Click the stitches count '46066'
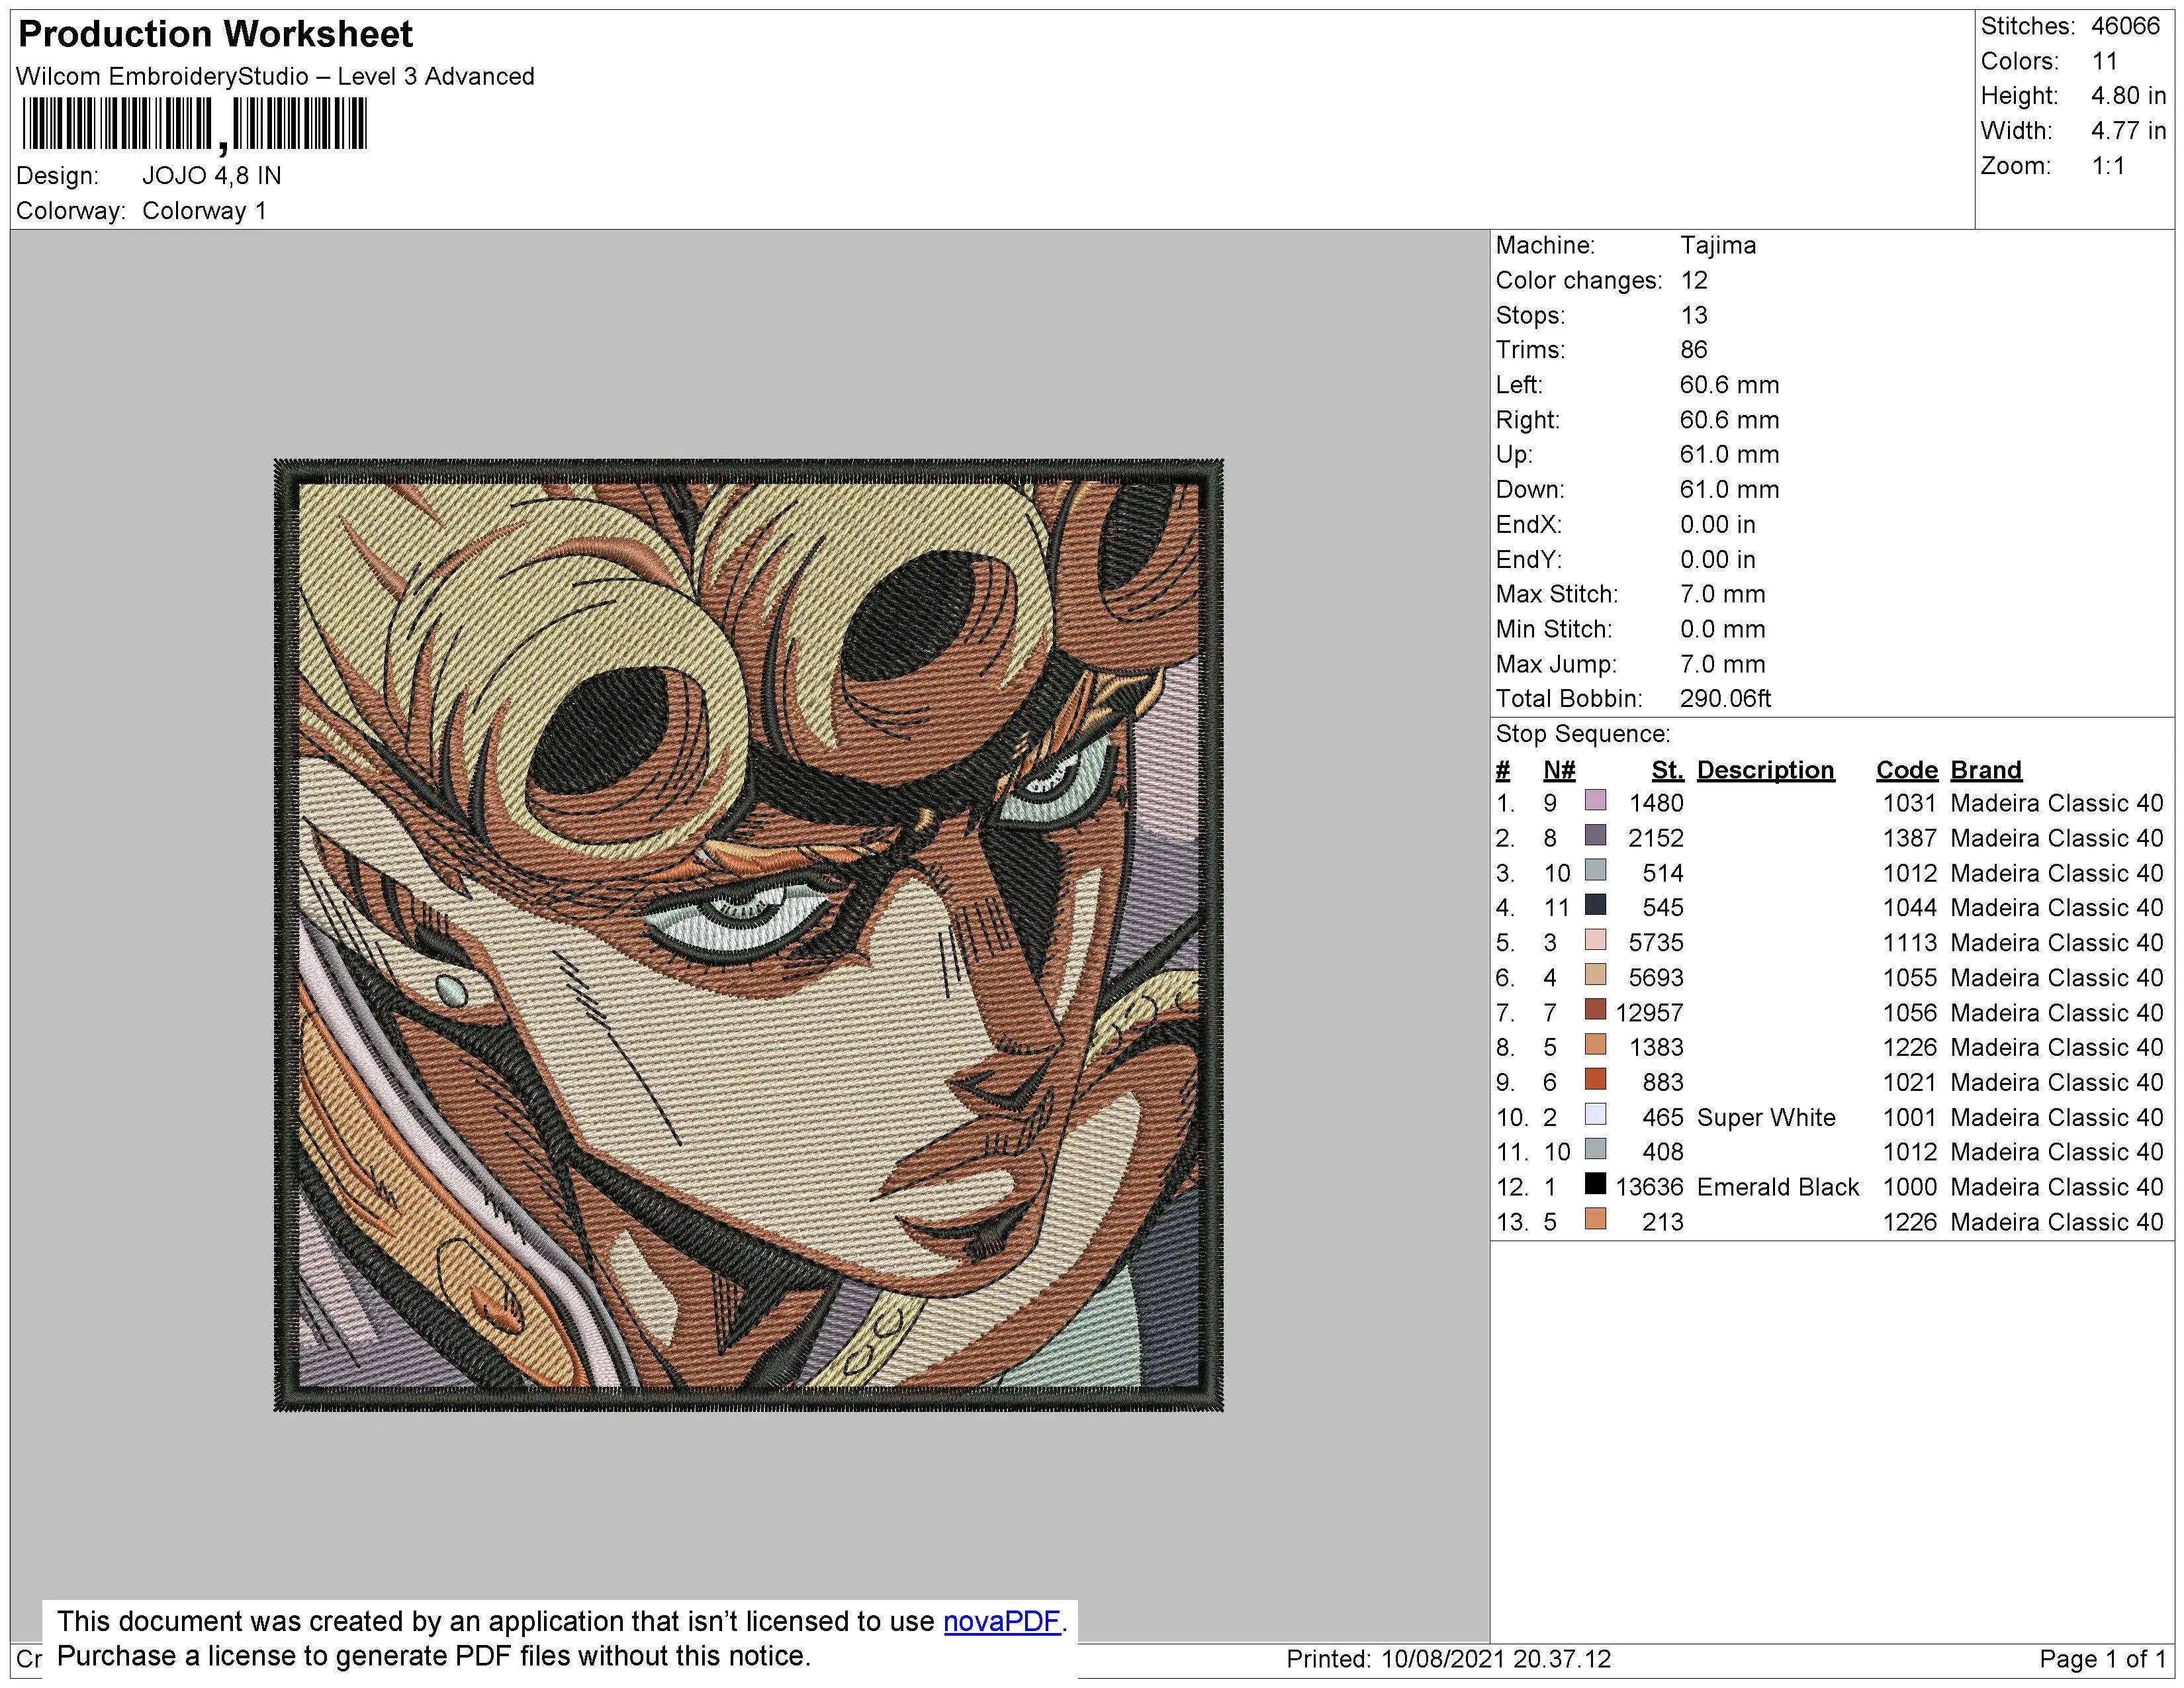 point(2125,26)
